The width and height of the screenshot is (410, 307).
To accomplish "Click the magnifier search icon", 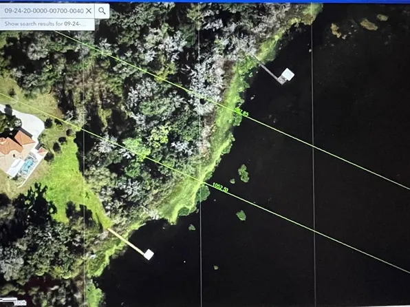I will (102, 11).
